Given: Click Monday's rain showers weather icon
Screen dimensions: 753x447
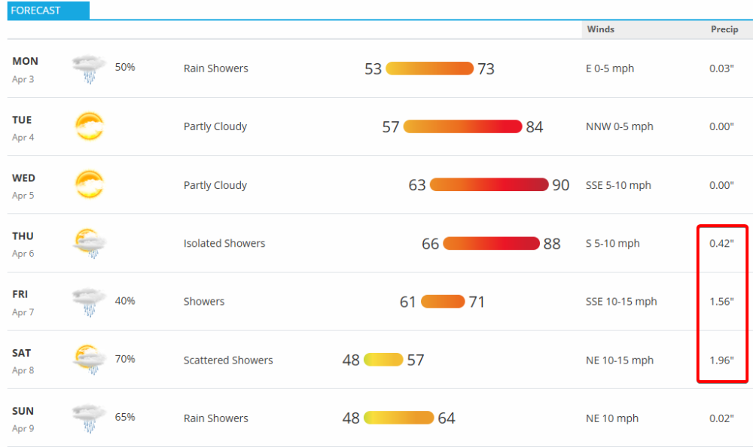Looking at the screenshot, I should 89,68.
